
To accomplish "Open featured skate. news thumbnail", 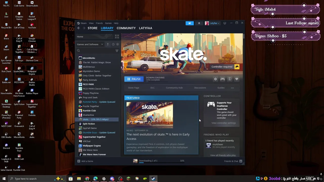I will tap(150, 115).
